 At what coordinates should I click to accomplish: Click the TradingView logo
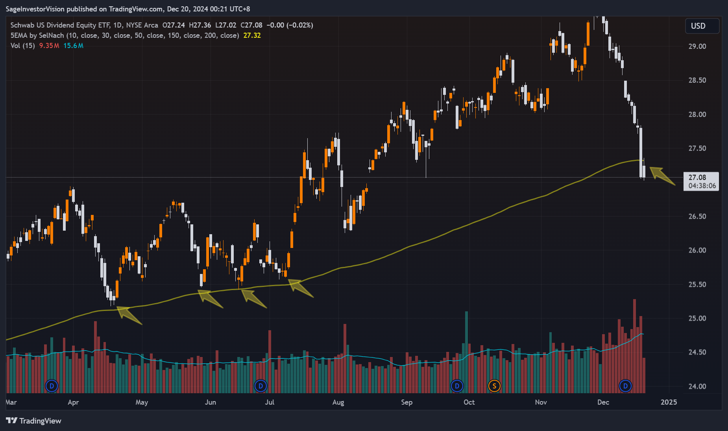(33, 421)
